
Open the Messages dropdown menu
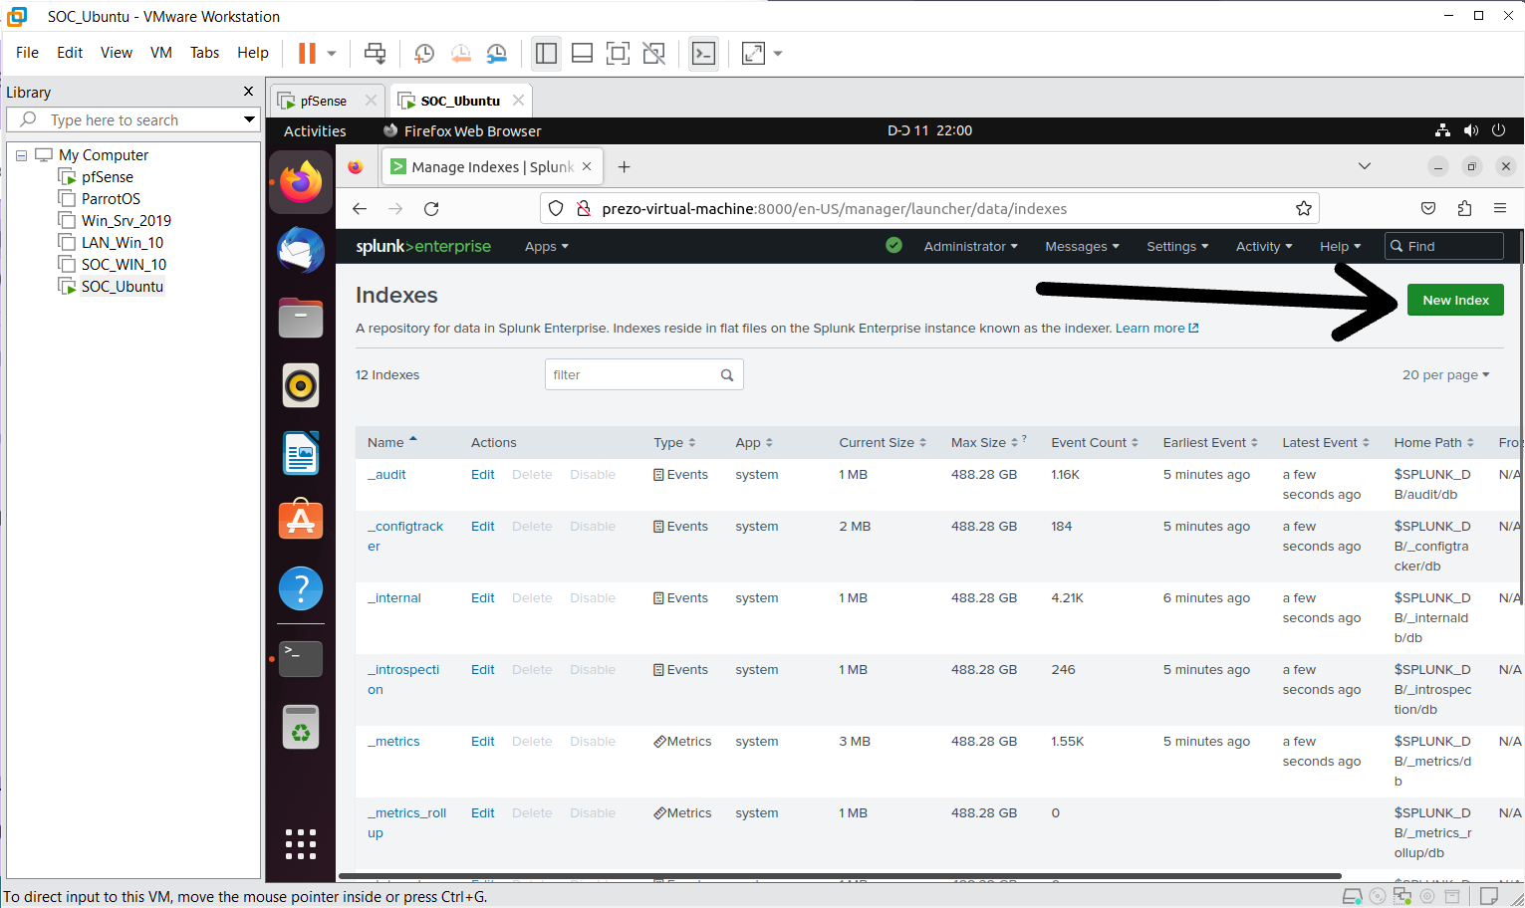(x=1082, y=247)
